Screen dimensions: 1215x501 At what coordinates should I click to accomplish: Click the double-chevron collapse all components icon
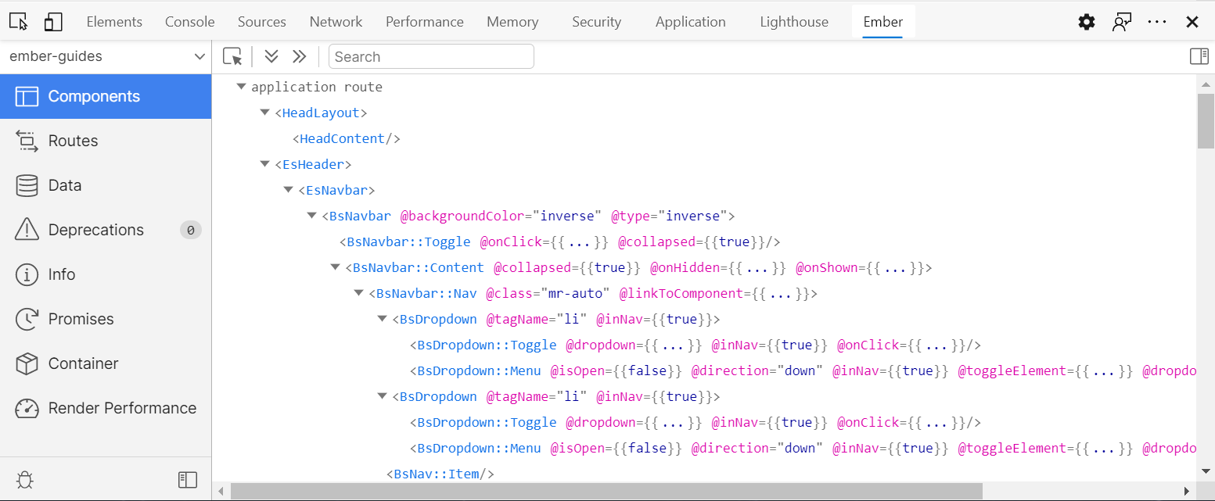point(299,56)
